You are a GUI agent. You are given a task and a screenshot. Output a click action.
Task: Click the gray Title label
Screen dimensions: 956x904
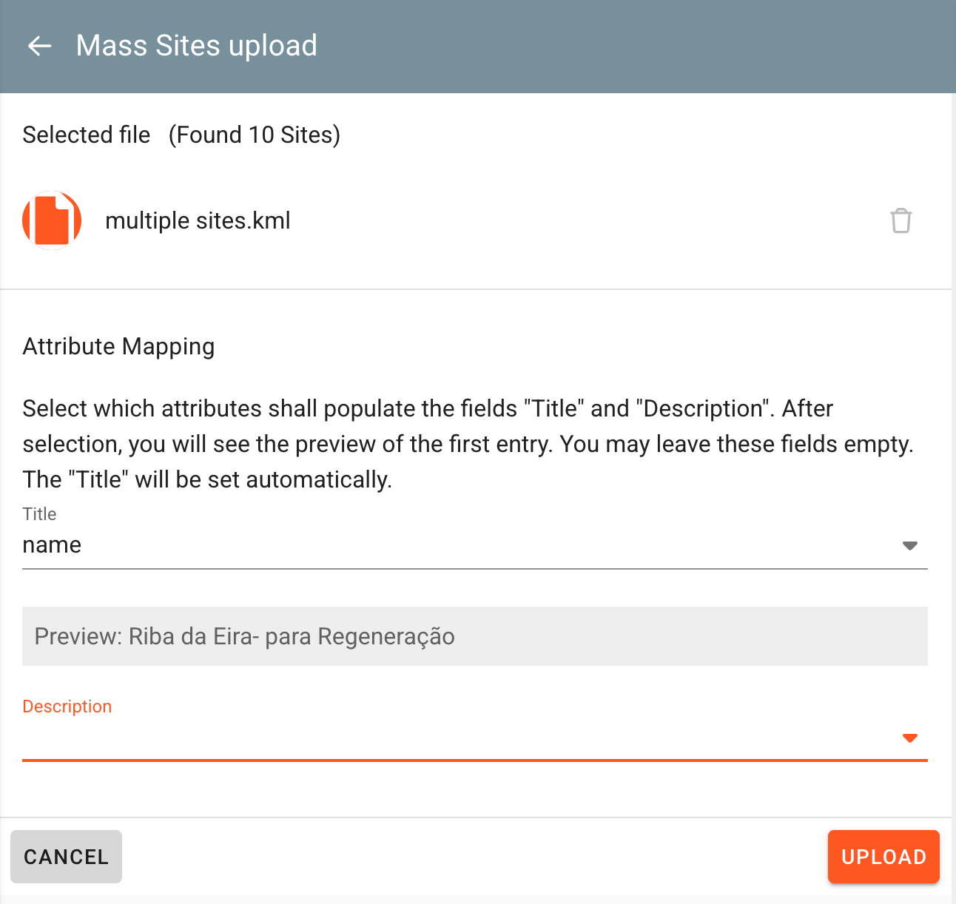[39, 514]
